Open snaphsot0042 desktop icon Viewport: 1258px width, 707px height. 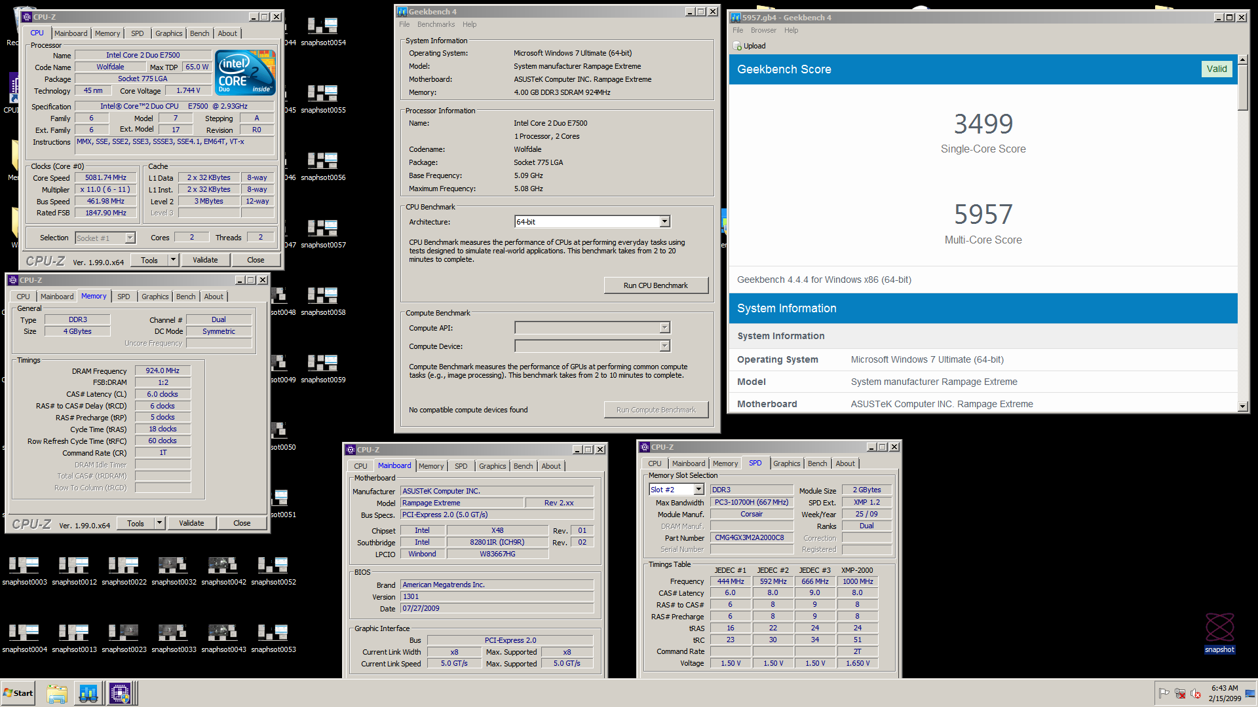[223, 571]
